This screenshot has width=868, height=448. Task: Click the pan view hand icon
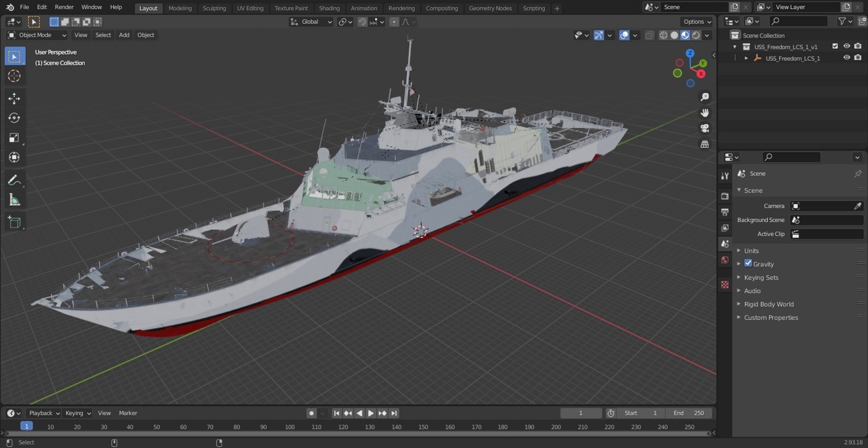(x=704, y=113)
